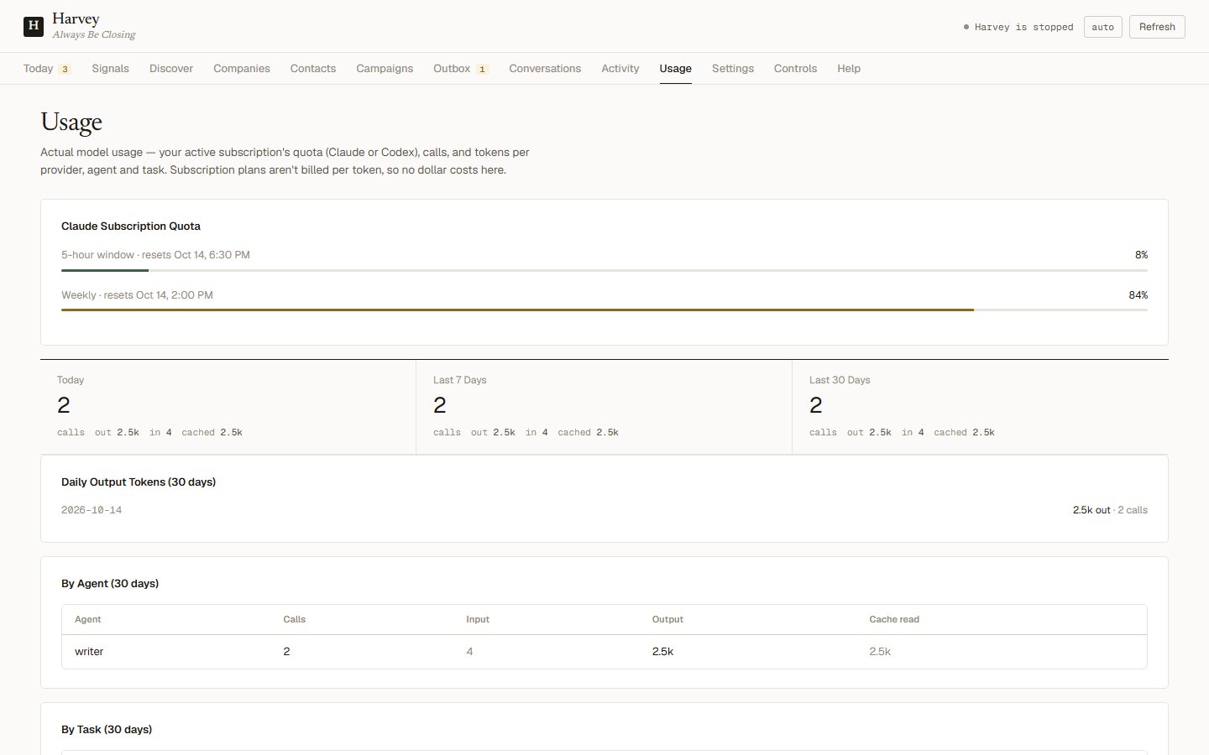Select the 2026-10-14 daily output row
The height and width of the screenshot is (755, 1209).
point(604,510)
